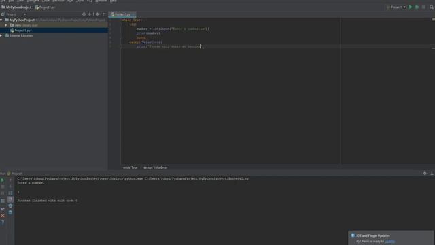435x245 pixels.
Task: Click the 'break' code line
Action: tap(141, 38)
